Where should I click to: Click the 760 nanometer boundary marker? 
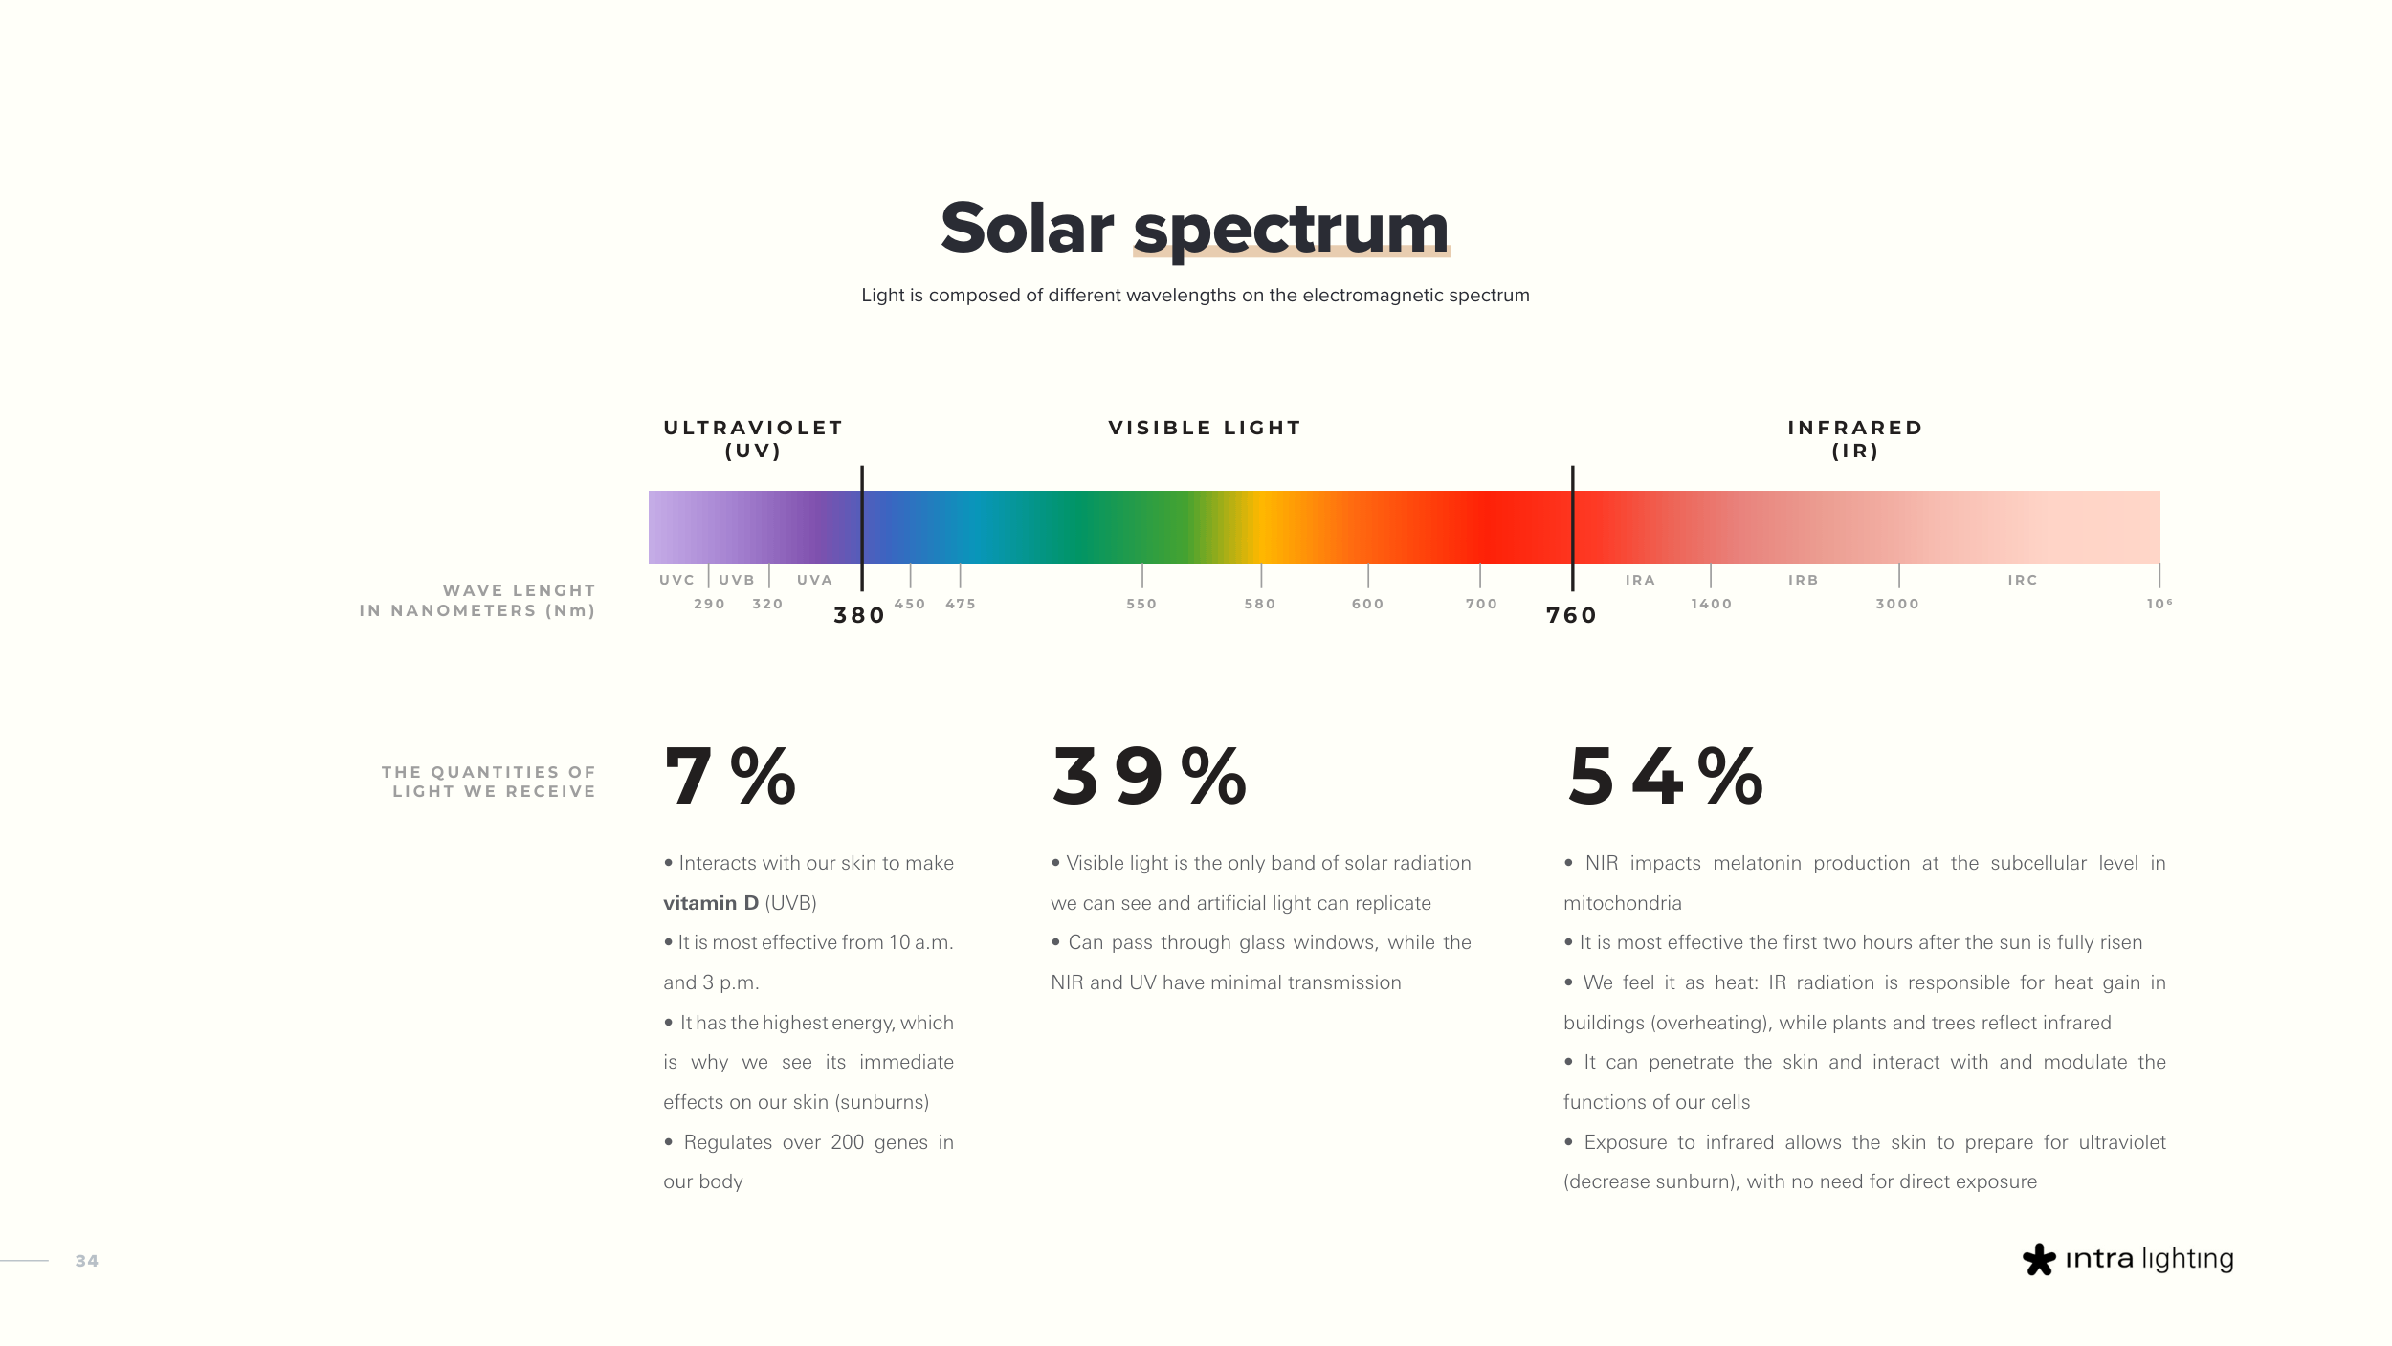pyautogui.click(x=1571, y=615)
